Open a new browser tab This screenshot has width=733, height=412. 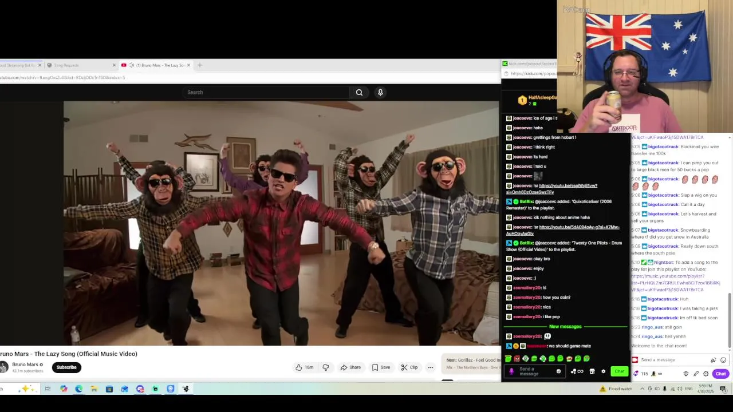pos(199,65)
